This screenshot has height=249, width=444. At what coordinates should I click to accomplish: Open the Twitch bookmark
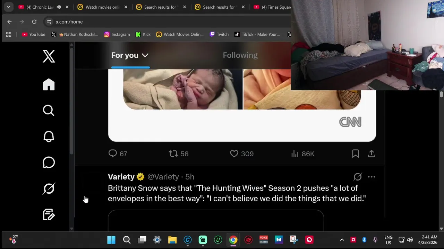pos(219,34)
